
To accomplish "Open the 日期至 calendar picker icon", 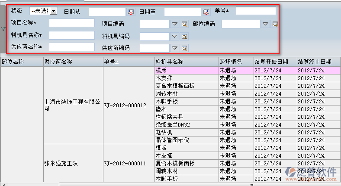I will (x=206, y=12).
